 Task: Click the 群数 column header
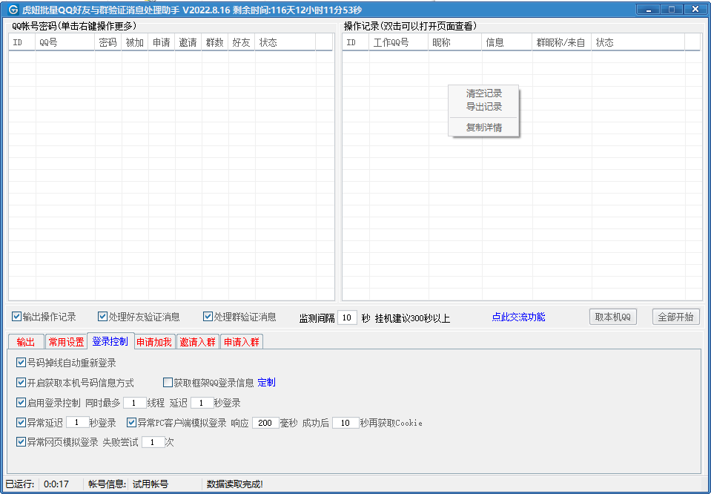coord(215,42)
